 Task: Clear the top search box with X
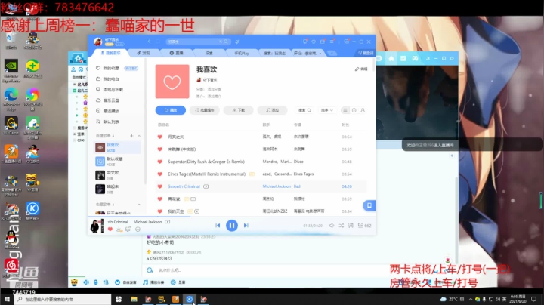click(x=221, y=42)
